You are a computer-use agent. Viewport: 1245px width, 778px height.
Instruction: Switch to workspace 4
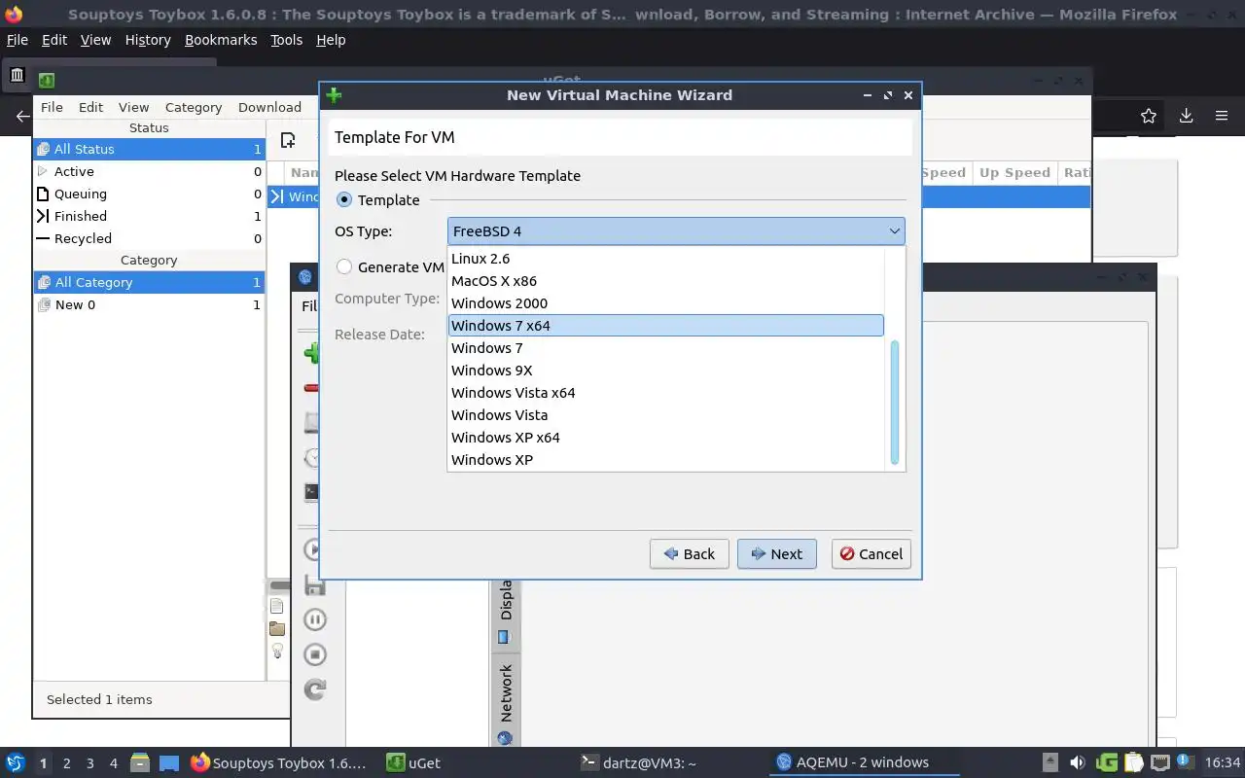pos(113,763)
